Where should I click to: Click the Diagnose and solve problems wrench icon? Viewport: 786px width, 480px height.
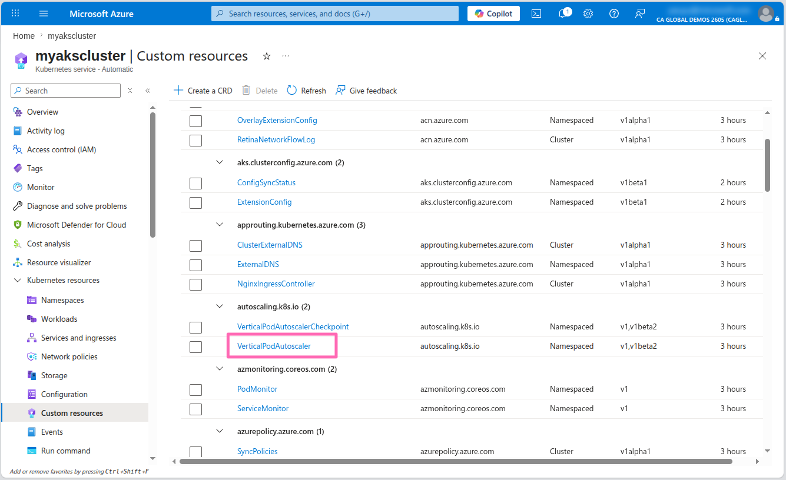[x=17, y=206]
